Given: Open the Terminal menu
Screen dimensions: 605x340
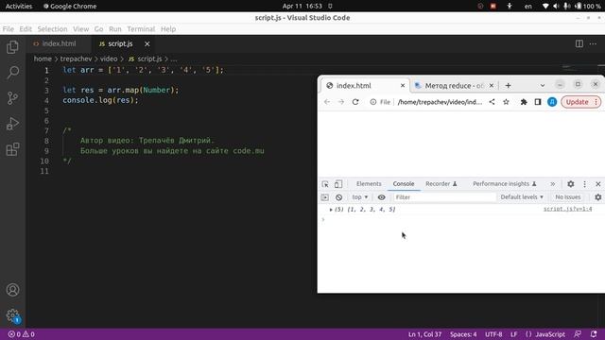Looking at the screenshot, I should tap(141, 29).
